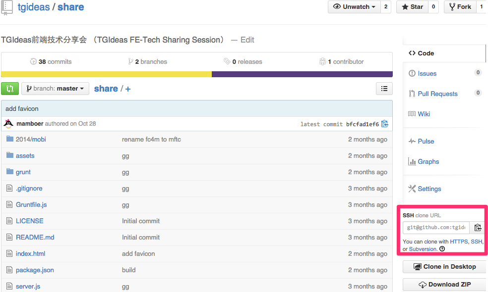
Task: Click the share breadcrumb path link
Action: pos(106,89)
